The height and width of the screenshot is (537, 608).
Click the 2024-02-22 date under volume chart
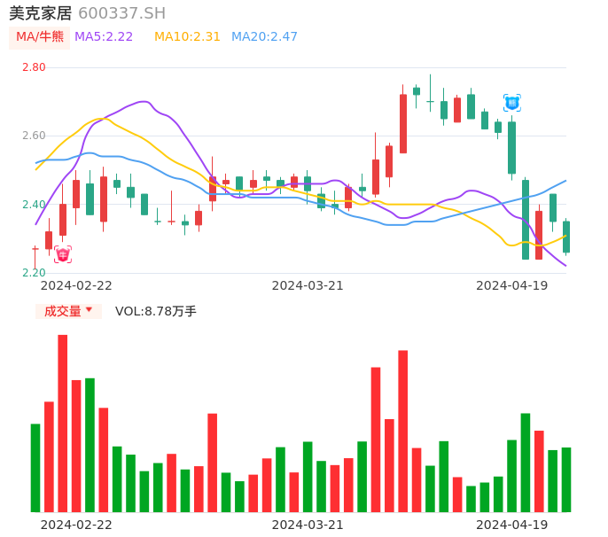pos(76,525)
